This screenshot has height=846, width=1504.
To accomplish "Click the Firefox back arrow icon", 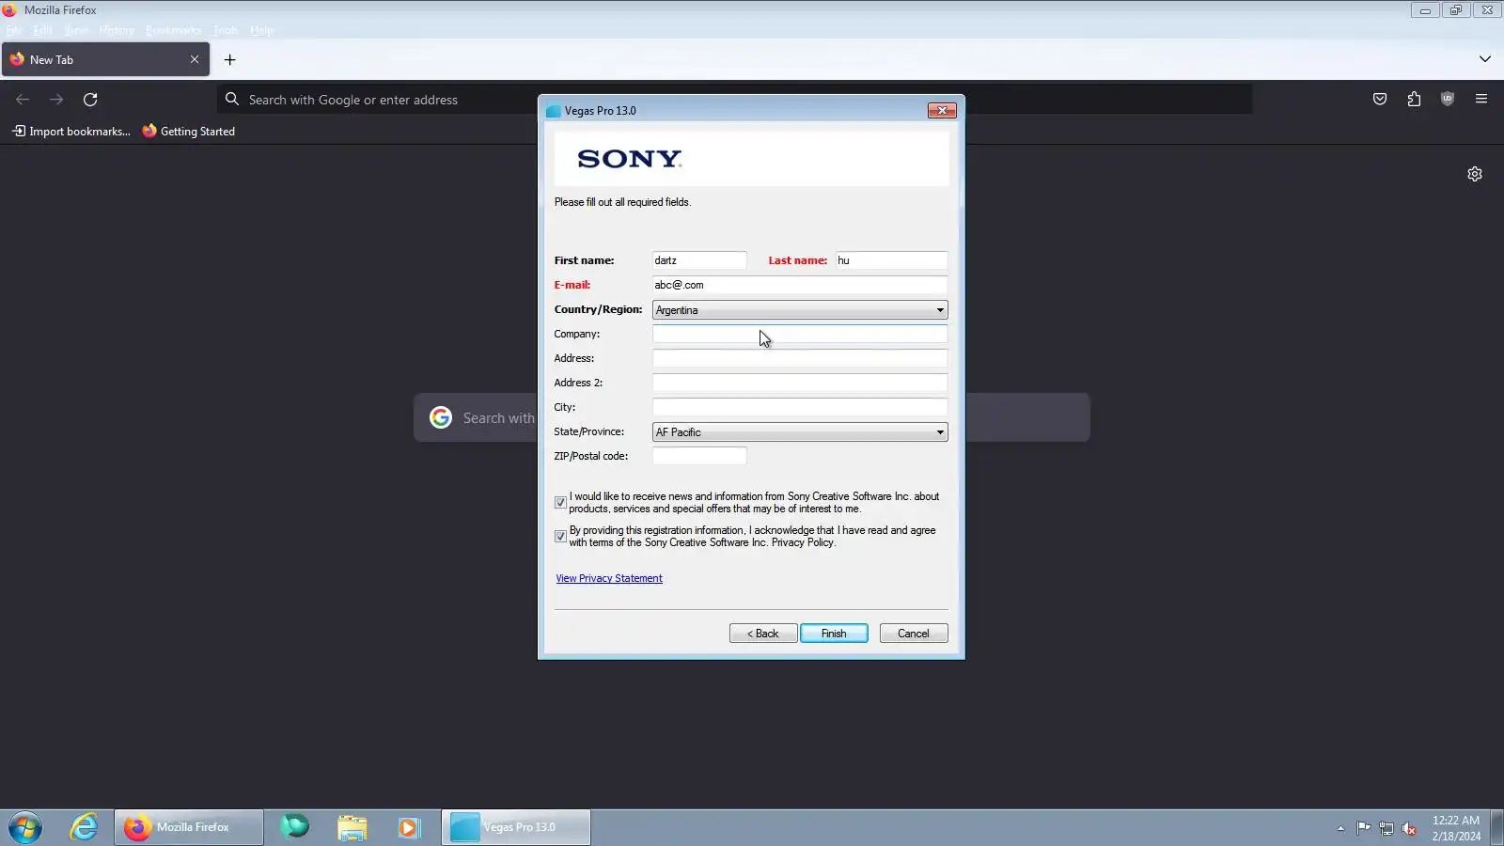I will point(23,100).
